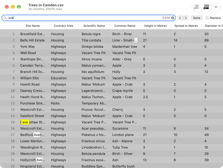The height and width of the screenshot is (168, 223).
Task: Click Done to close the search bar
Action: [x=197, y=18]
